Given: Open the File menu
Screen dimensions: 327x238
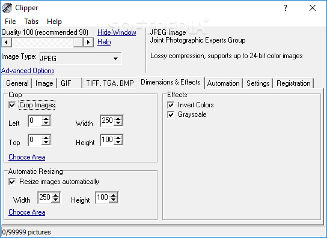Looking at the screenshot, I should (x=10, y=22).
